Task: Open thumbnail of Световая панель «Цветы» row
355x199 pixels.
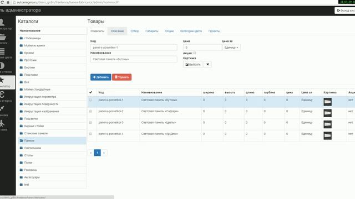Action: point(328,124)
